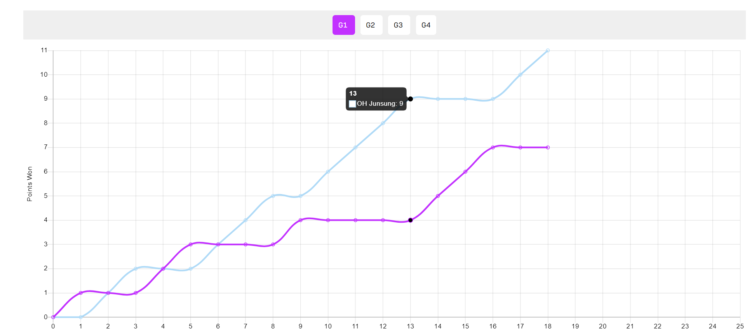Click the purple point at rally 16
Screen dimensions: 754x330
[493, 148]
